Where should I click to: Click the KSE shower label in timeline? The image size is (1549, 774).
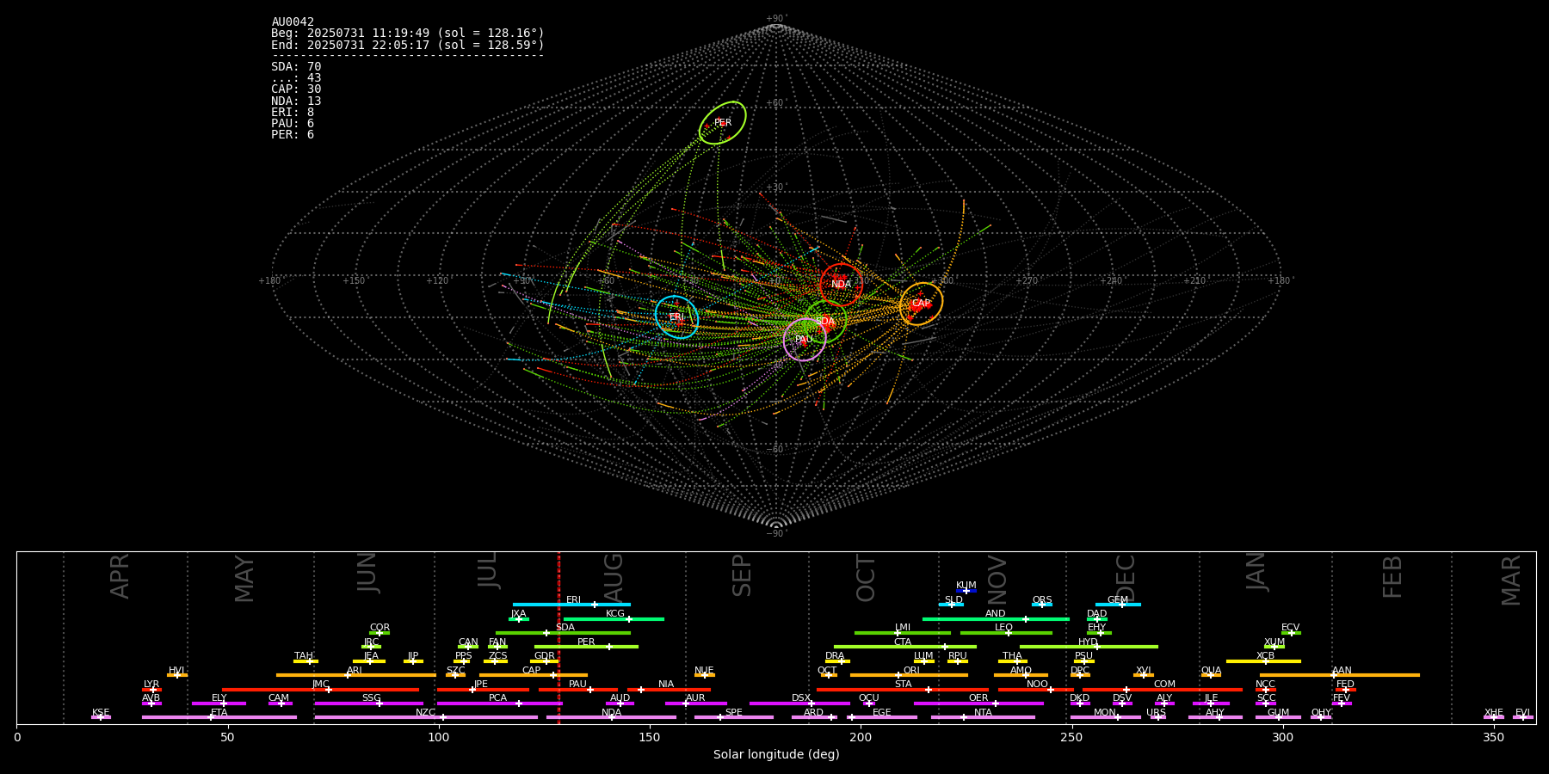coord(101,712)
